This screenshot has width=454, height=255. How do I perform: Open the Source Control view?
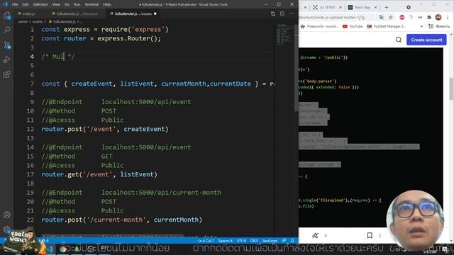[x=6, y=45]
